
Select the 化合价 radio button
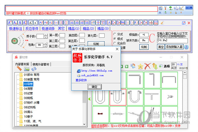[115, 43]
